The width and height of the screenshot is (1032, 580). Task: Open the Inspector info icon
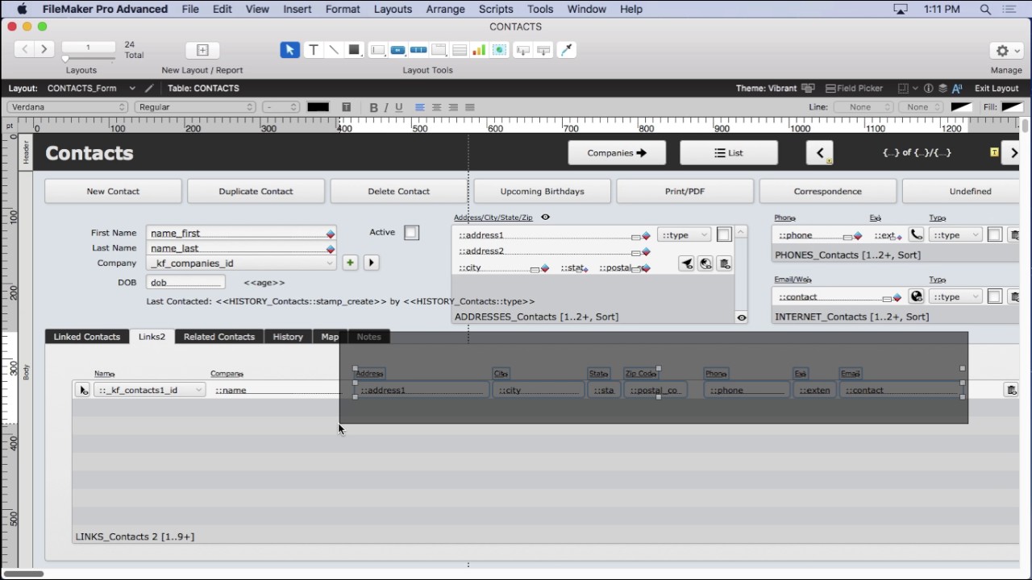[x=928, y=89]
